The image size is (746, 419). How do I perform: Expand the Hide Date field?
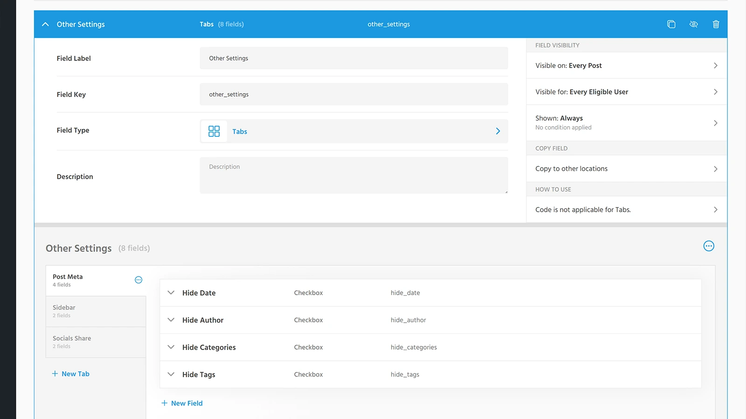171,292
